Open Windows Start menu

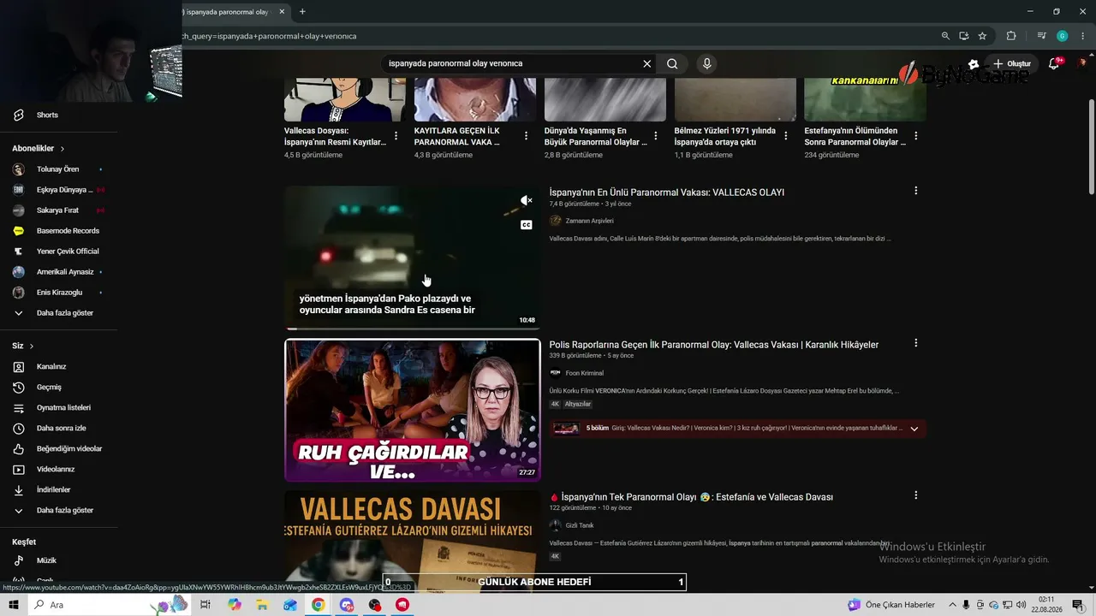click(x=14, y=605)
